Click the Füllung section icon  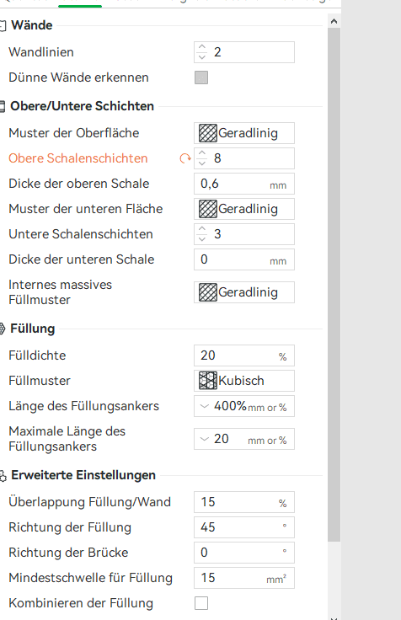[x=3, y=329]
